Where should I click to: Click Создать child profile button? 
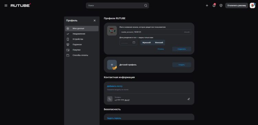(x=182, y=65)
